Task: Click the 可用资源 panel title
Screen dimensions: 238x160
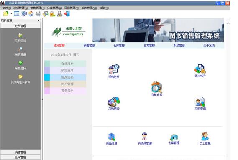Action: pyautogui.click(x=7, y=20)
